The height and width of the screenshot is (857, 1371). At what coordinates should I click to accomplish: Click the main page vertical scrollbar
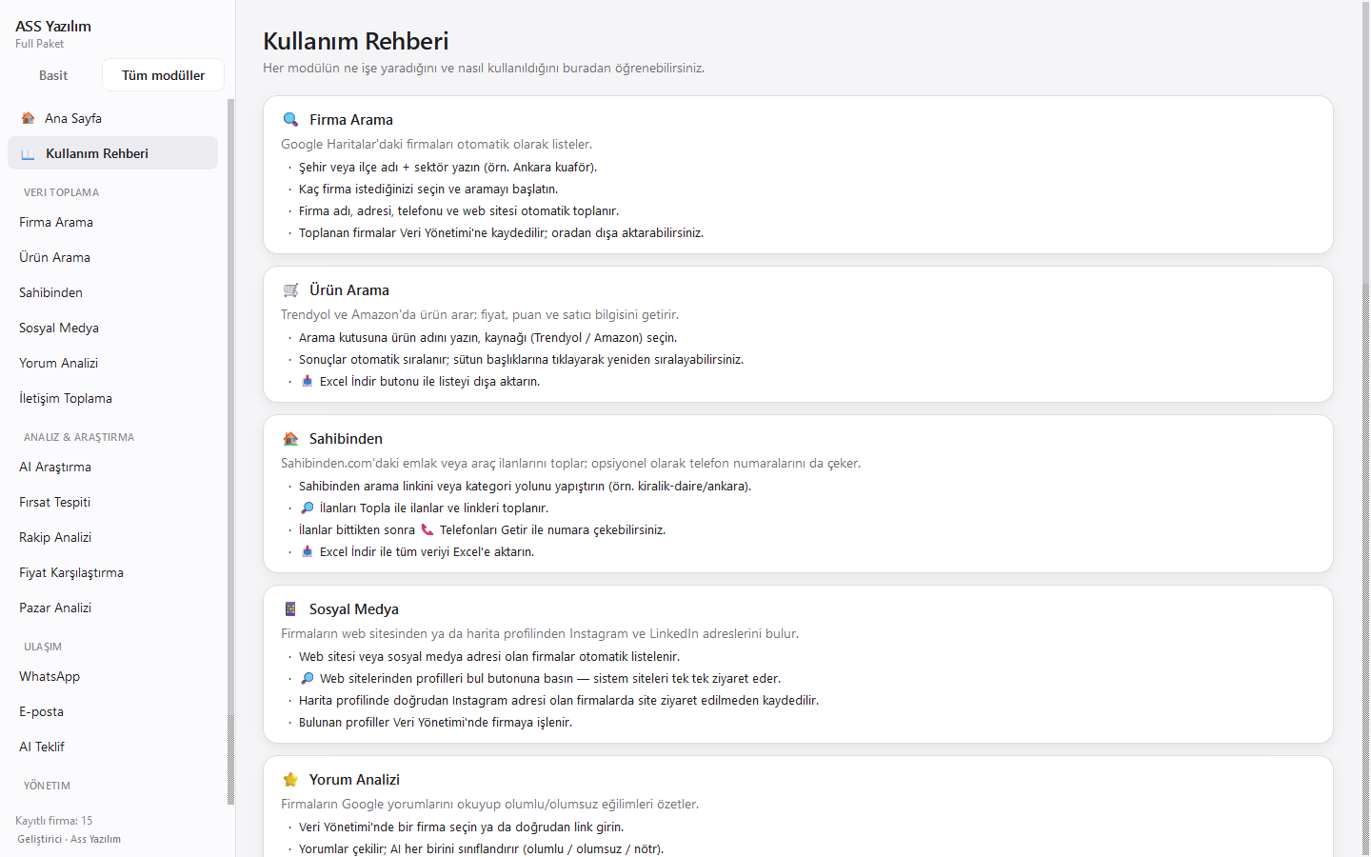[1365, 428]
